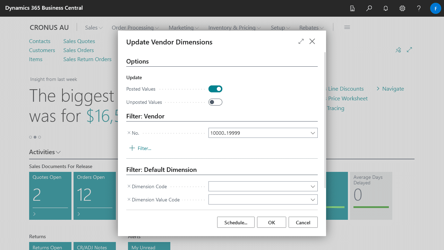Viewport: 444px width, 250px height.
Task: Open the No. vendor filter dropdown
Action: pyautogui.click(x=313, y=133)
